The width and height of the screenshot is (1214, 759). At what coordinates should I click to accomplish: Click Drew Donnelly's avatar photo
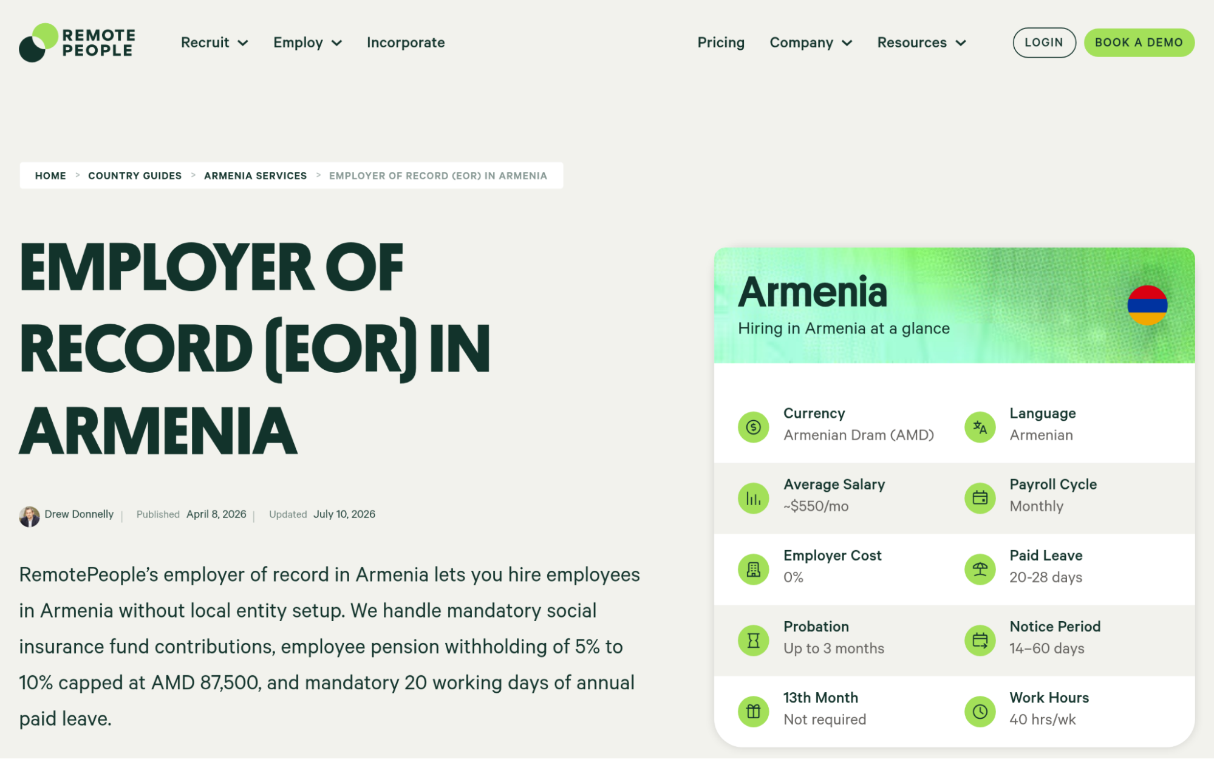click(x=29, y=516)
